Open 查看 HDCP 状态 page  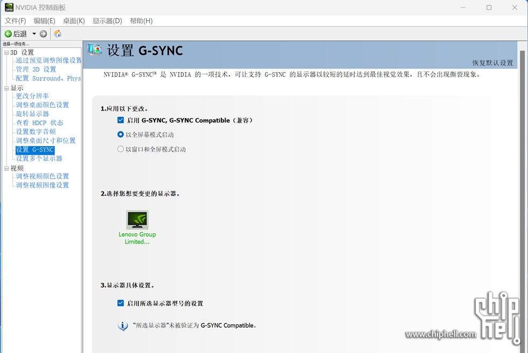39,123
